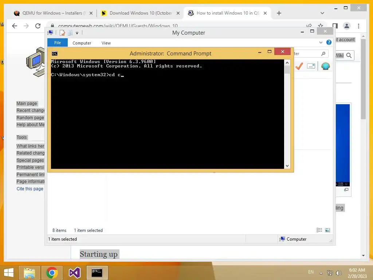Open the Computer ribbon tab
The height and width of the screenshot is (280, 373).
coord(82,43)
